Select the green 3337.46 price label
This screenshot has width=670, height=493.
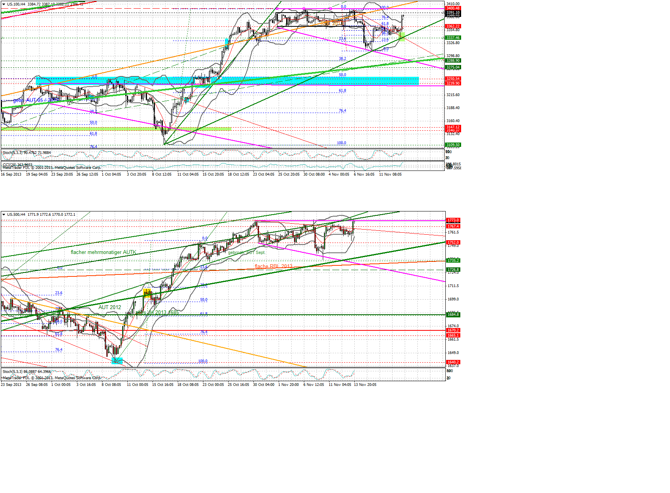click(453, 38)
